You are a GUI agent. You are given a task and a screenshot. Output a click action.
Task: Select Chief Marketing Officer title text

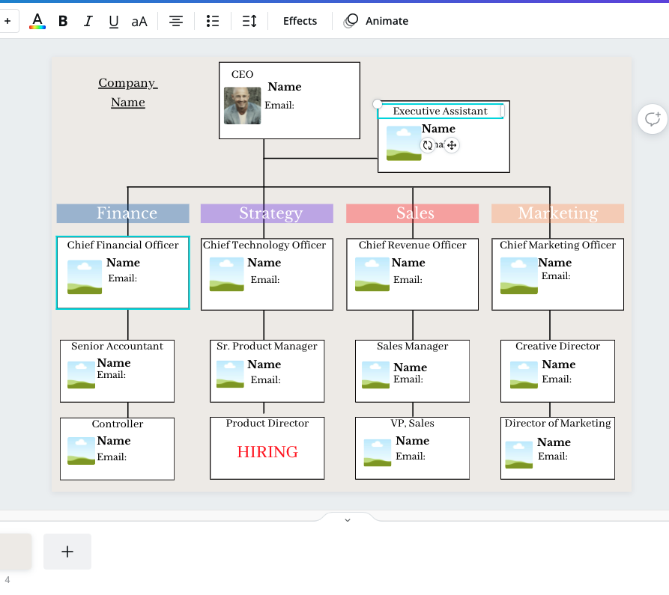[x=557, y=245]
